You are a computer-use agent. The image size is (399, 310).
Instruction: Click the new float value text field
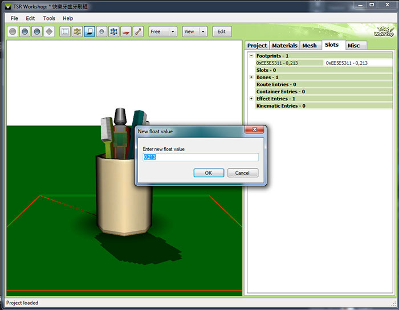coord(200,157)
